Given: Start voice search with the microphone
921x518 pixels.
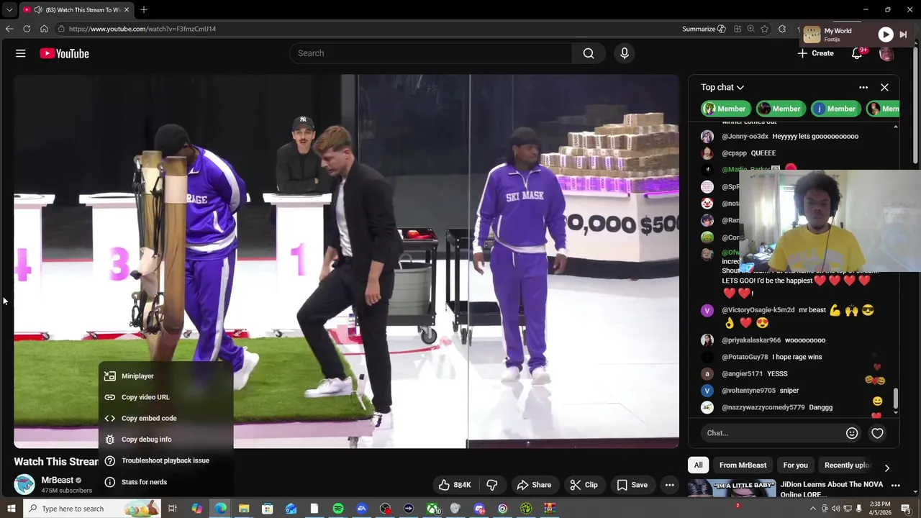Looking at the screenshot, I should click(625, 53).
